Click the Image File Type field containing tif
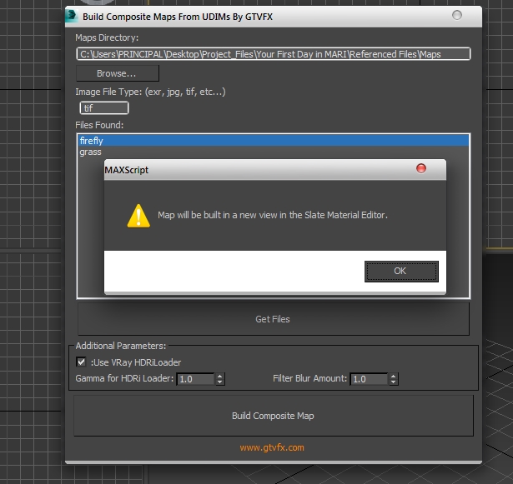The width and height of the screenshot is (513, 484). (x=104, y=107)
